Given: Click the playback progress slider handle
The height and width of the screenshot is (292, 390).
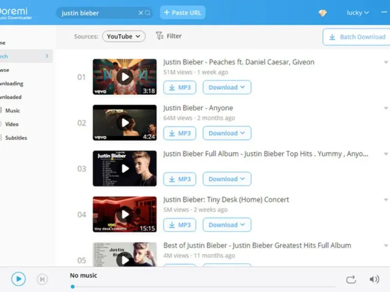Looking at the screenshot, I should [x=73, y=287].
